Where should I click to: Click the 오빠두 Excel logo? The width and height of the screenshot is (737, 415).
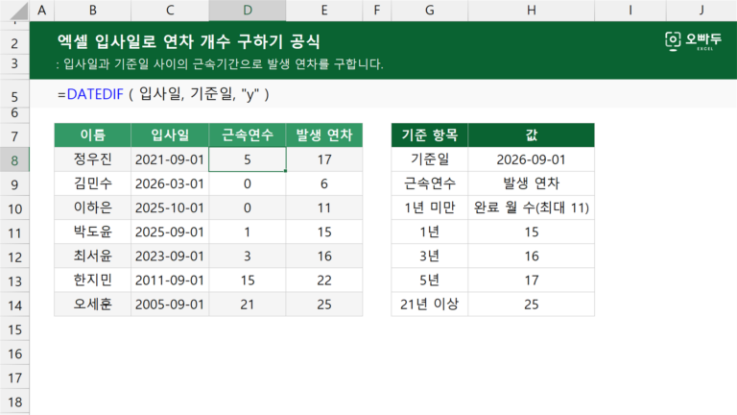(x=693, y=41)
